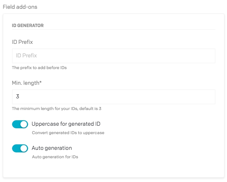Click the white knob of Auto generation switch
The width and height of the screenshot is (227, 182).
tap(24, 148)
